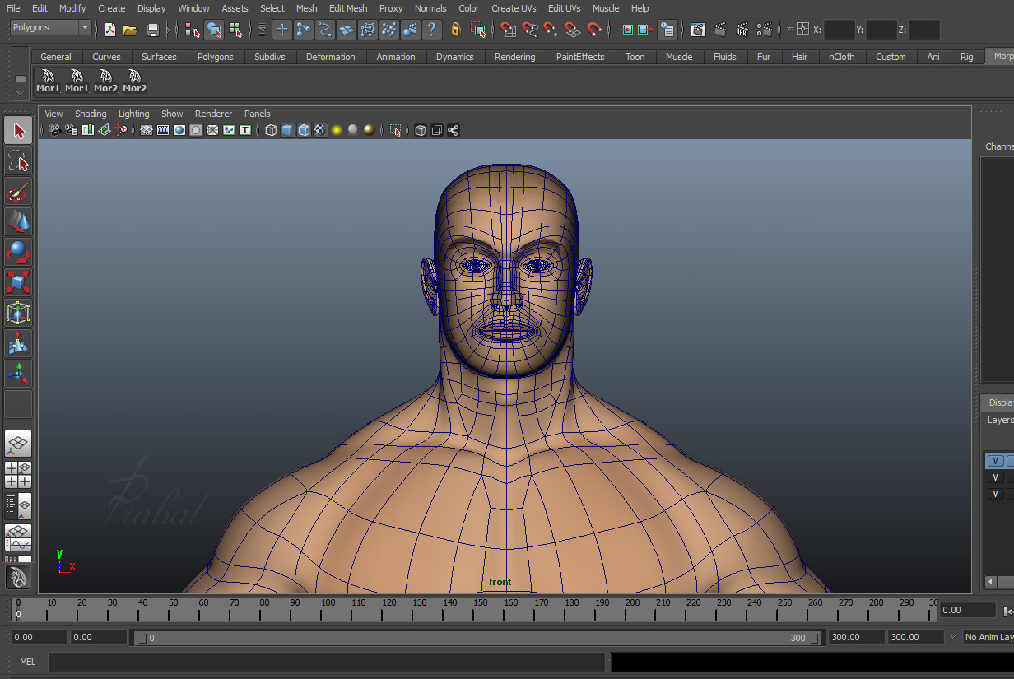The width and height of the screenshot is (1014, 679).
Task: Toggle the textured display mode
Action: 320,129
